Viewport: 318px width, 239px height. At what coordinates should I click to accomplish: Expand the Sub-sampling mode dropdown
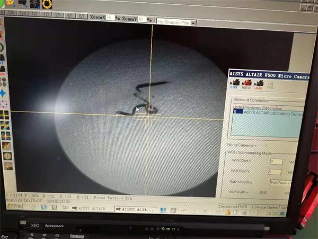(286, 182)
